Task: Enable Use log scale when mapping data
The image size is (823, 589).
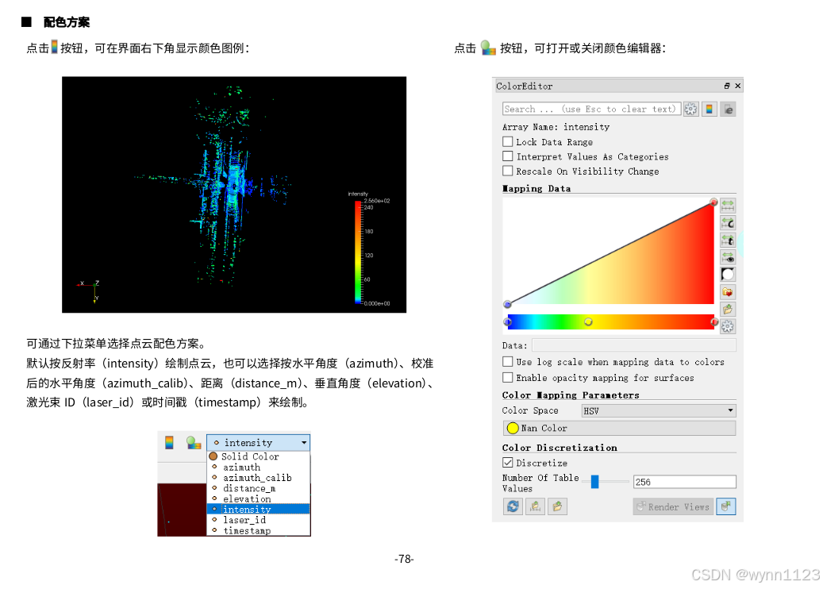Action: pos(508,362)
